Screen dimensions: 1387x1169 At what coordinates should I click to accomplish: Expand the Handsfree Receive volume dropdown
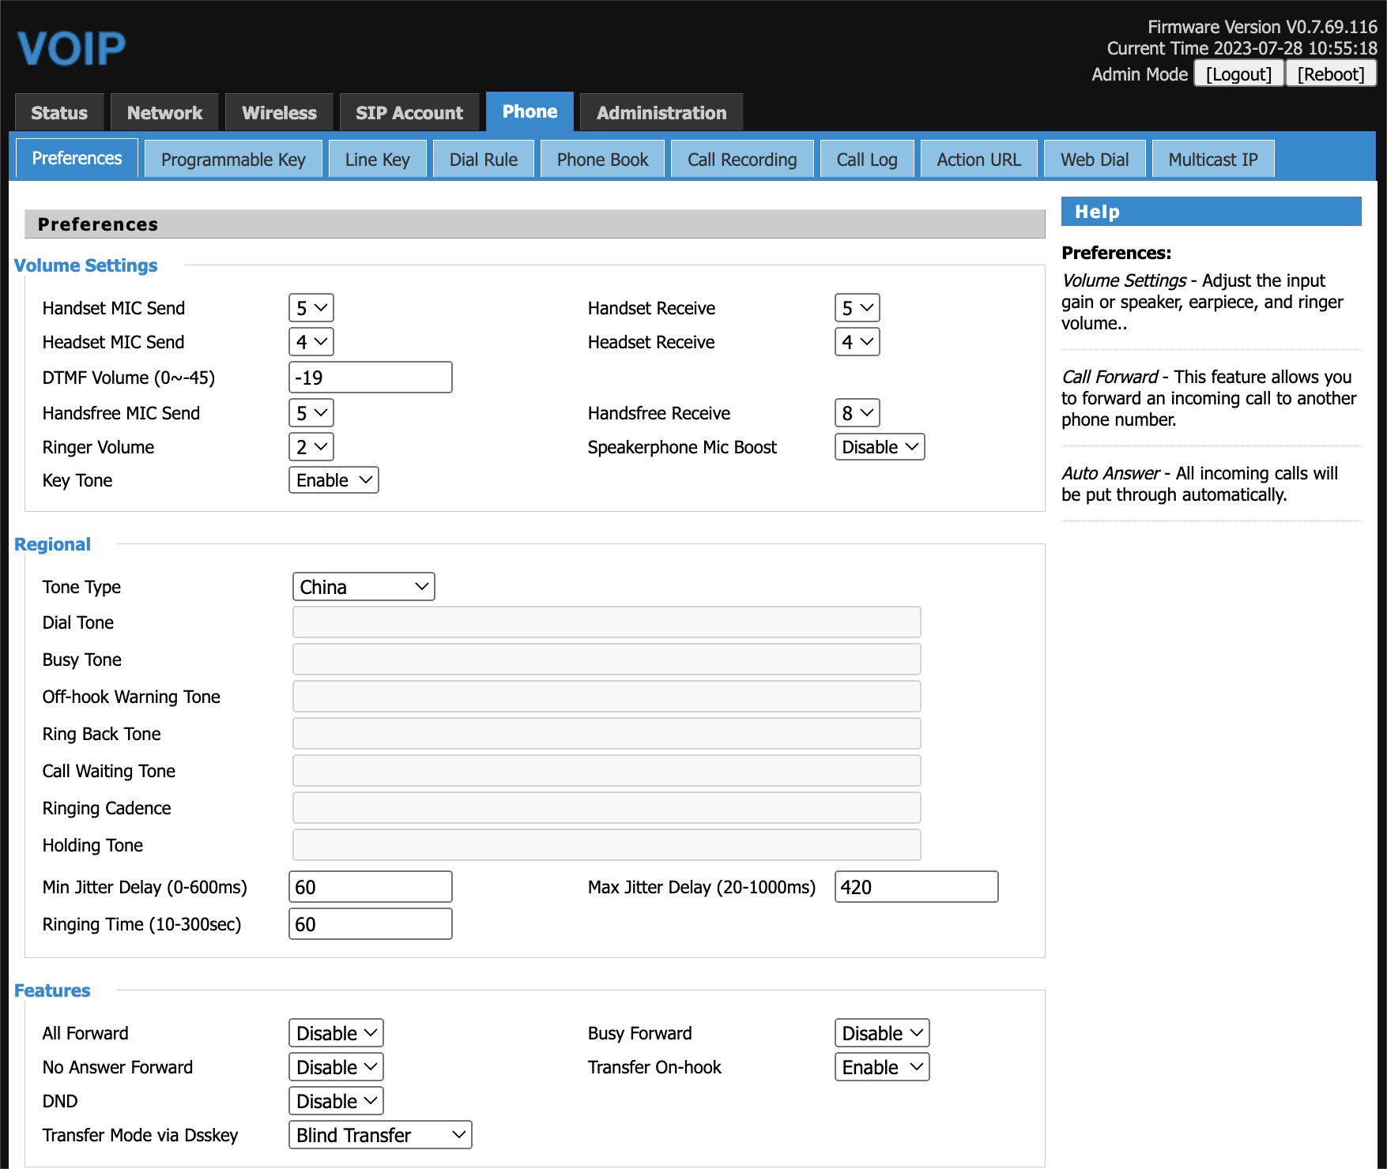pos(857,413)
